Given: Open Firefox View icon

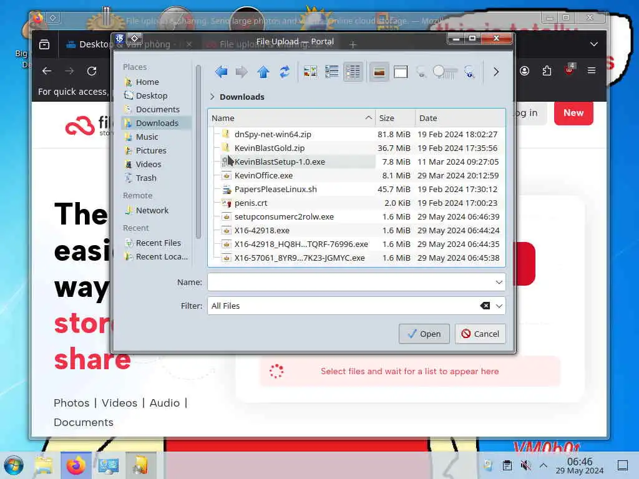Looking at the screenshot, I should pos(44,44).
